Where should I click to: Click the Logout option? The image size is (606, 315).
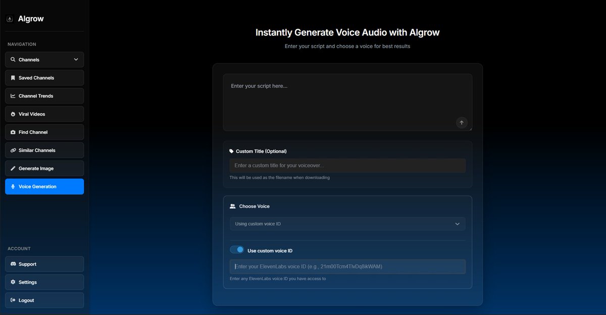tap(44, 300)
